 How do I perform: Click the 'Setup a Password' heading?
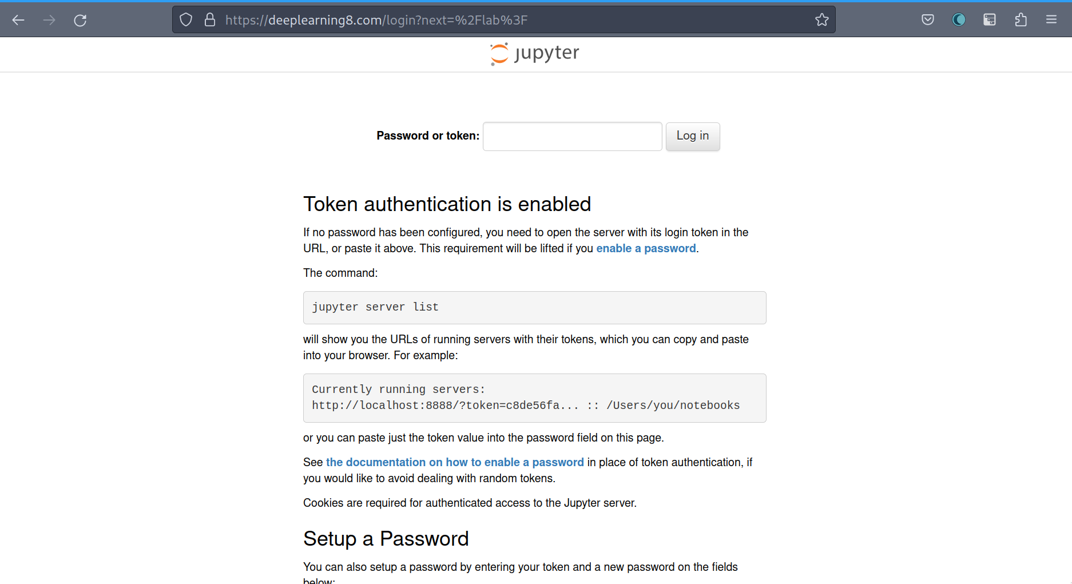[386, 539]
